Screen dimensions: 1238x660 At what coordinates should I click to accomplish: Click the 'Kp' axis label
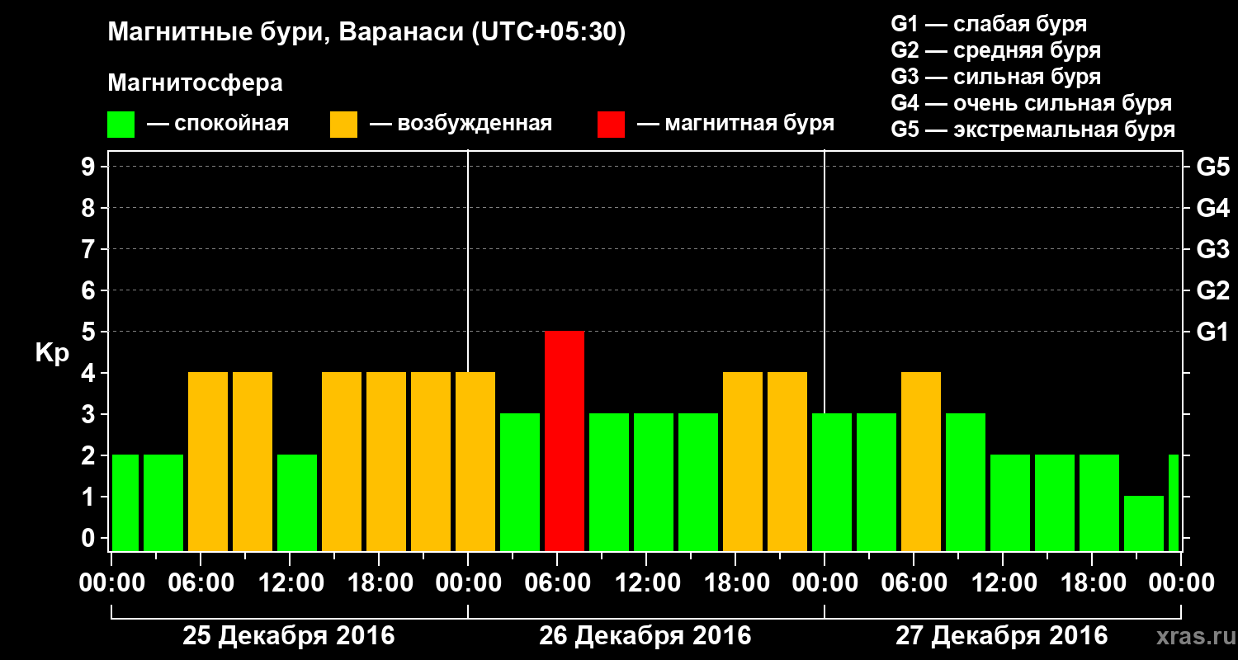coord(51,353)
